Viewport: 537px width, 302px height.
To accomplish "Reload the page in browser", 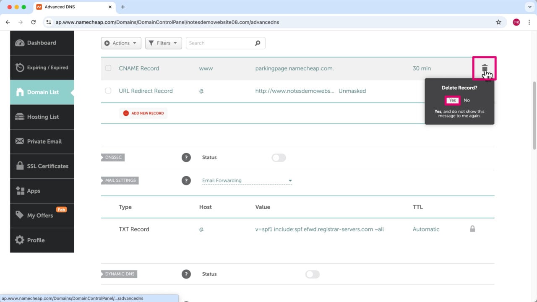I will tap(34, 22).
